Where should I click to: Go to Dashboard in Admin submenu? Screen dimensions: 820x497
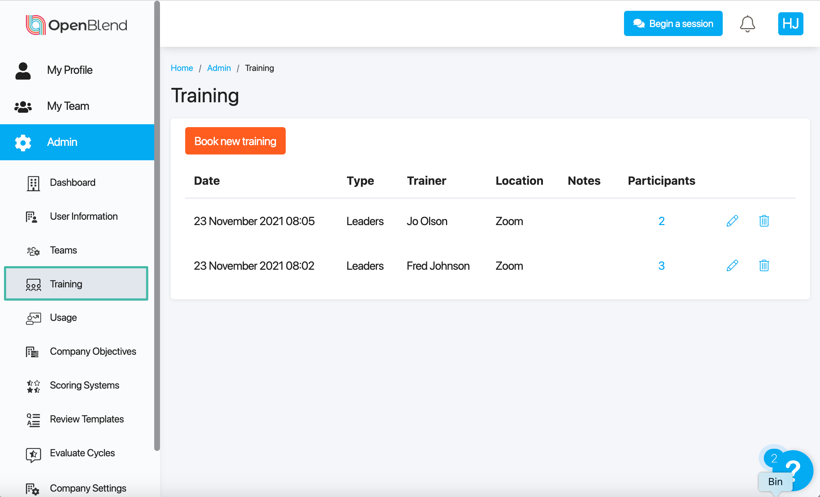72,183
